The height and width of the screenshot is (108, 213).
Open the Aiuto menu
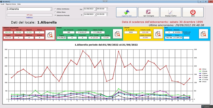[19, 4]
